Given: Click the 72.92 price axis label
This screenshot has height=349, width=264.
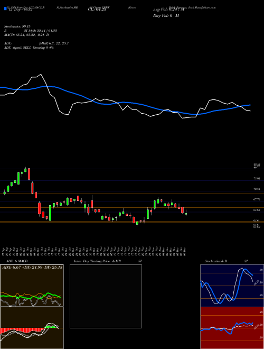Looking at the screenshot, I should pos(257,179).
